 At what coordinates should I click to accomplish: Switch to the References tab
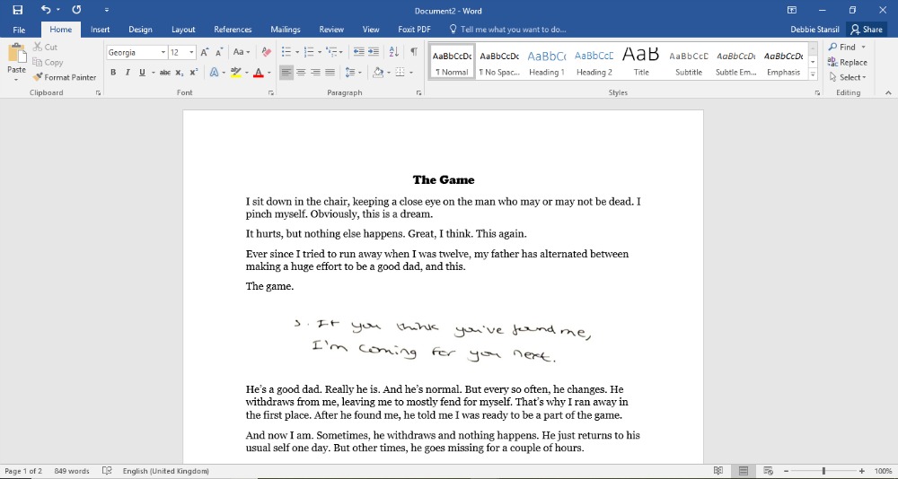pos(233,30)
